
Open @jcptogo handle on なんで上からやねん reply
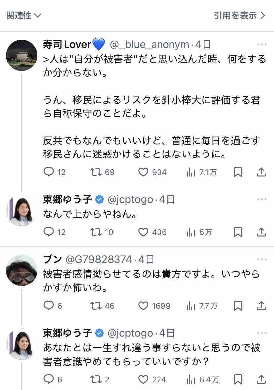[130, 200]
